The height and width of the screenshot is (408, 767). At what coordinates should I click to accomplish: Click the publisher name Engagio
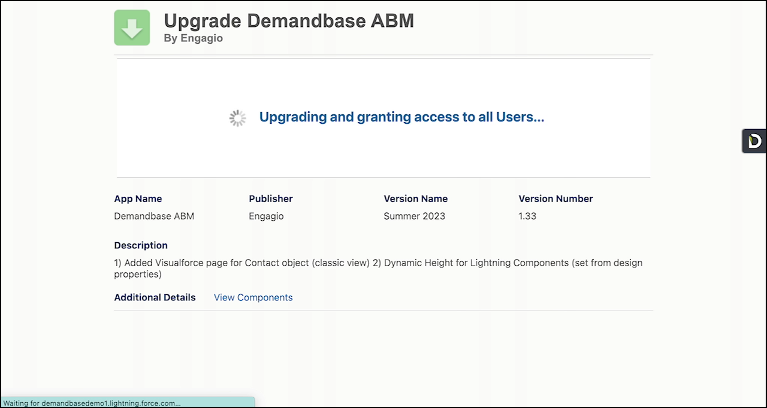pyautogui.click(x=266, y=216)
